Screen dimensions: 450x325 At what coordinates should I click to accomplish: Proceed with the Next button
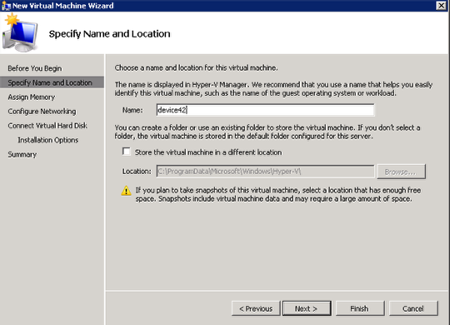[x=307, y=308]
